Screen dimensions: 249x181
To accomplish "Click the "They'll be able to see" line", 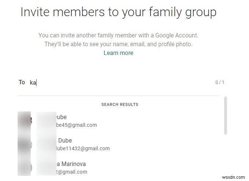I will click(119, 44).
